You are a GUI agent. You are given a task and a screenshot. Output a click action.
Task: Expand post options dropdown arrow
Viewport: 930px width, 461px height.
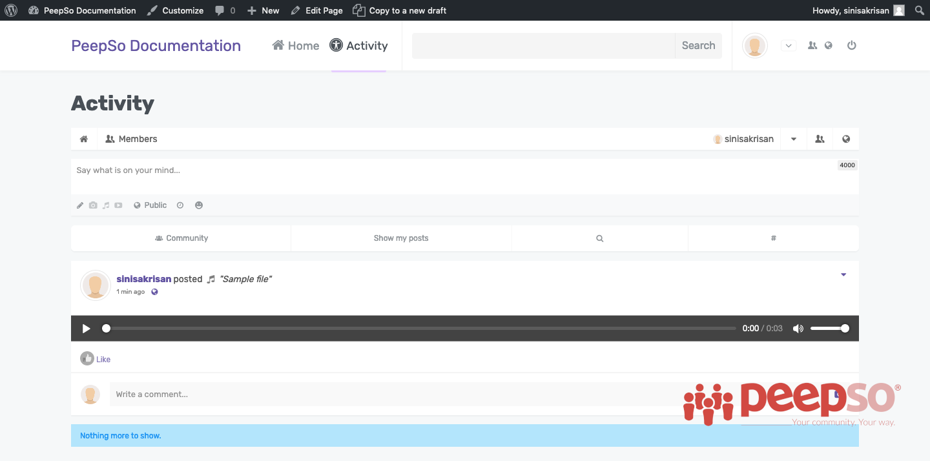(x=843, y=275)
